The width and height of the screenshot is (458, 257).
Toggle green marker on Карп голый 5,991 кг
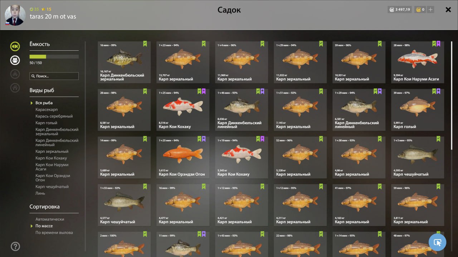tap(434, 91)
